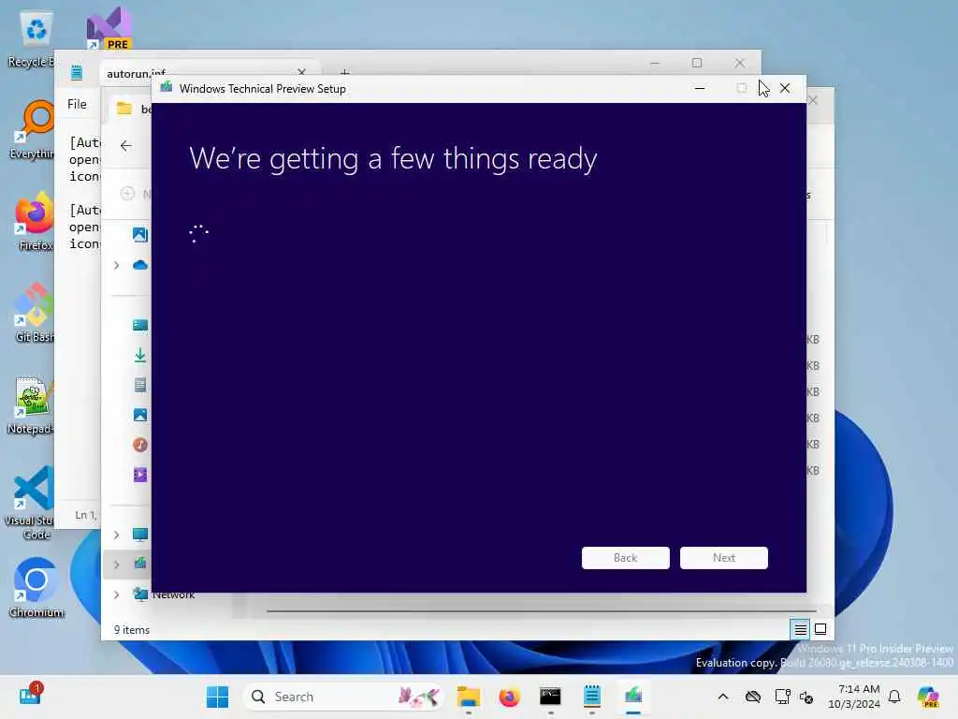958x719 pixels.
Task: Open Git Bash desktop shortcut
Action: tap(35, 313)
